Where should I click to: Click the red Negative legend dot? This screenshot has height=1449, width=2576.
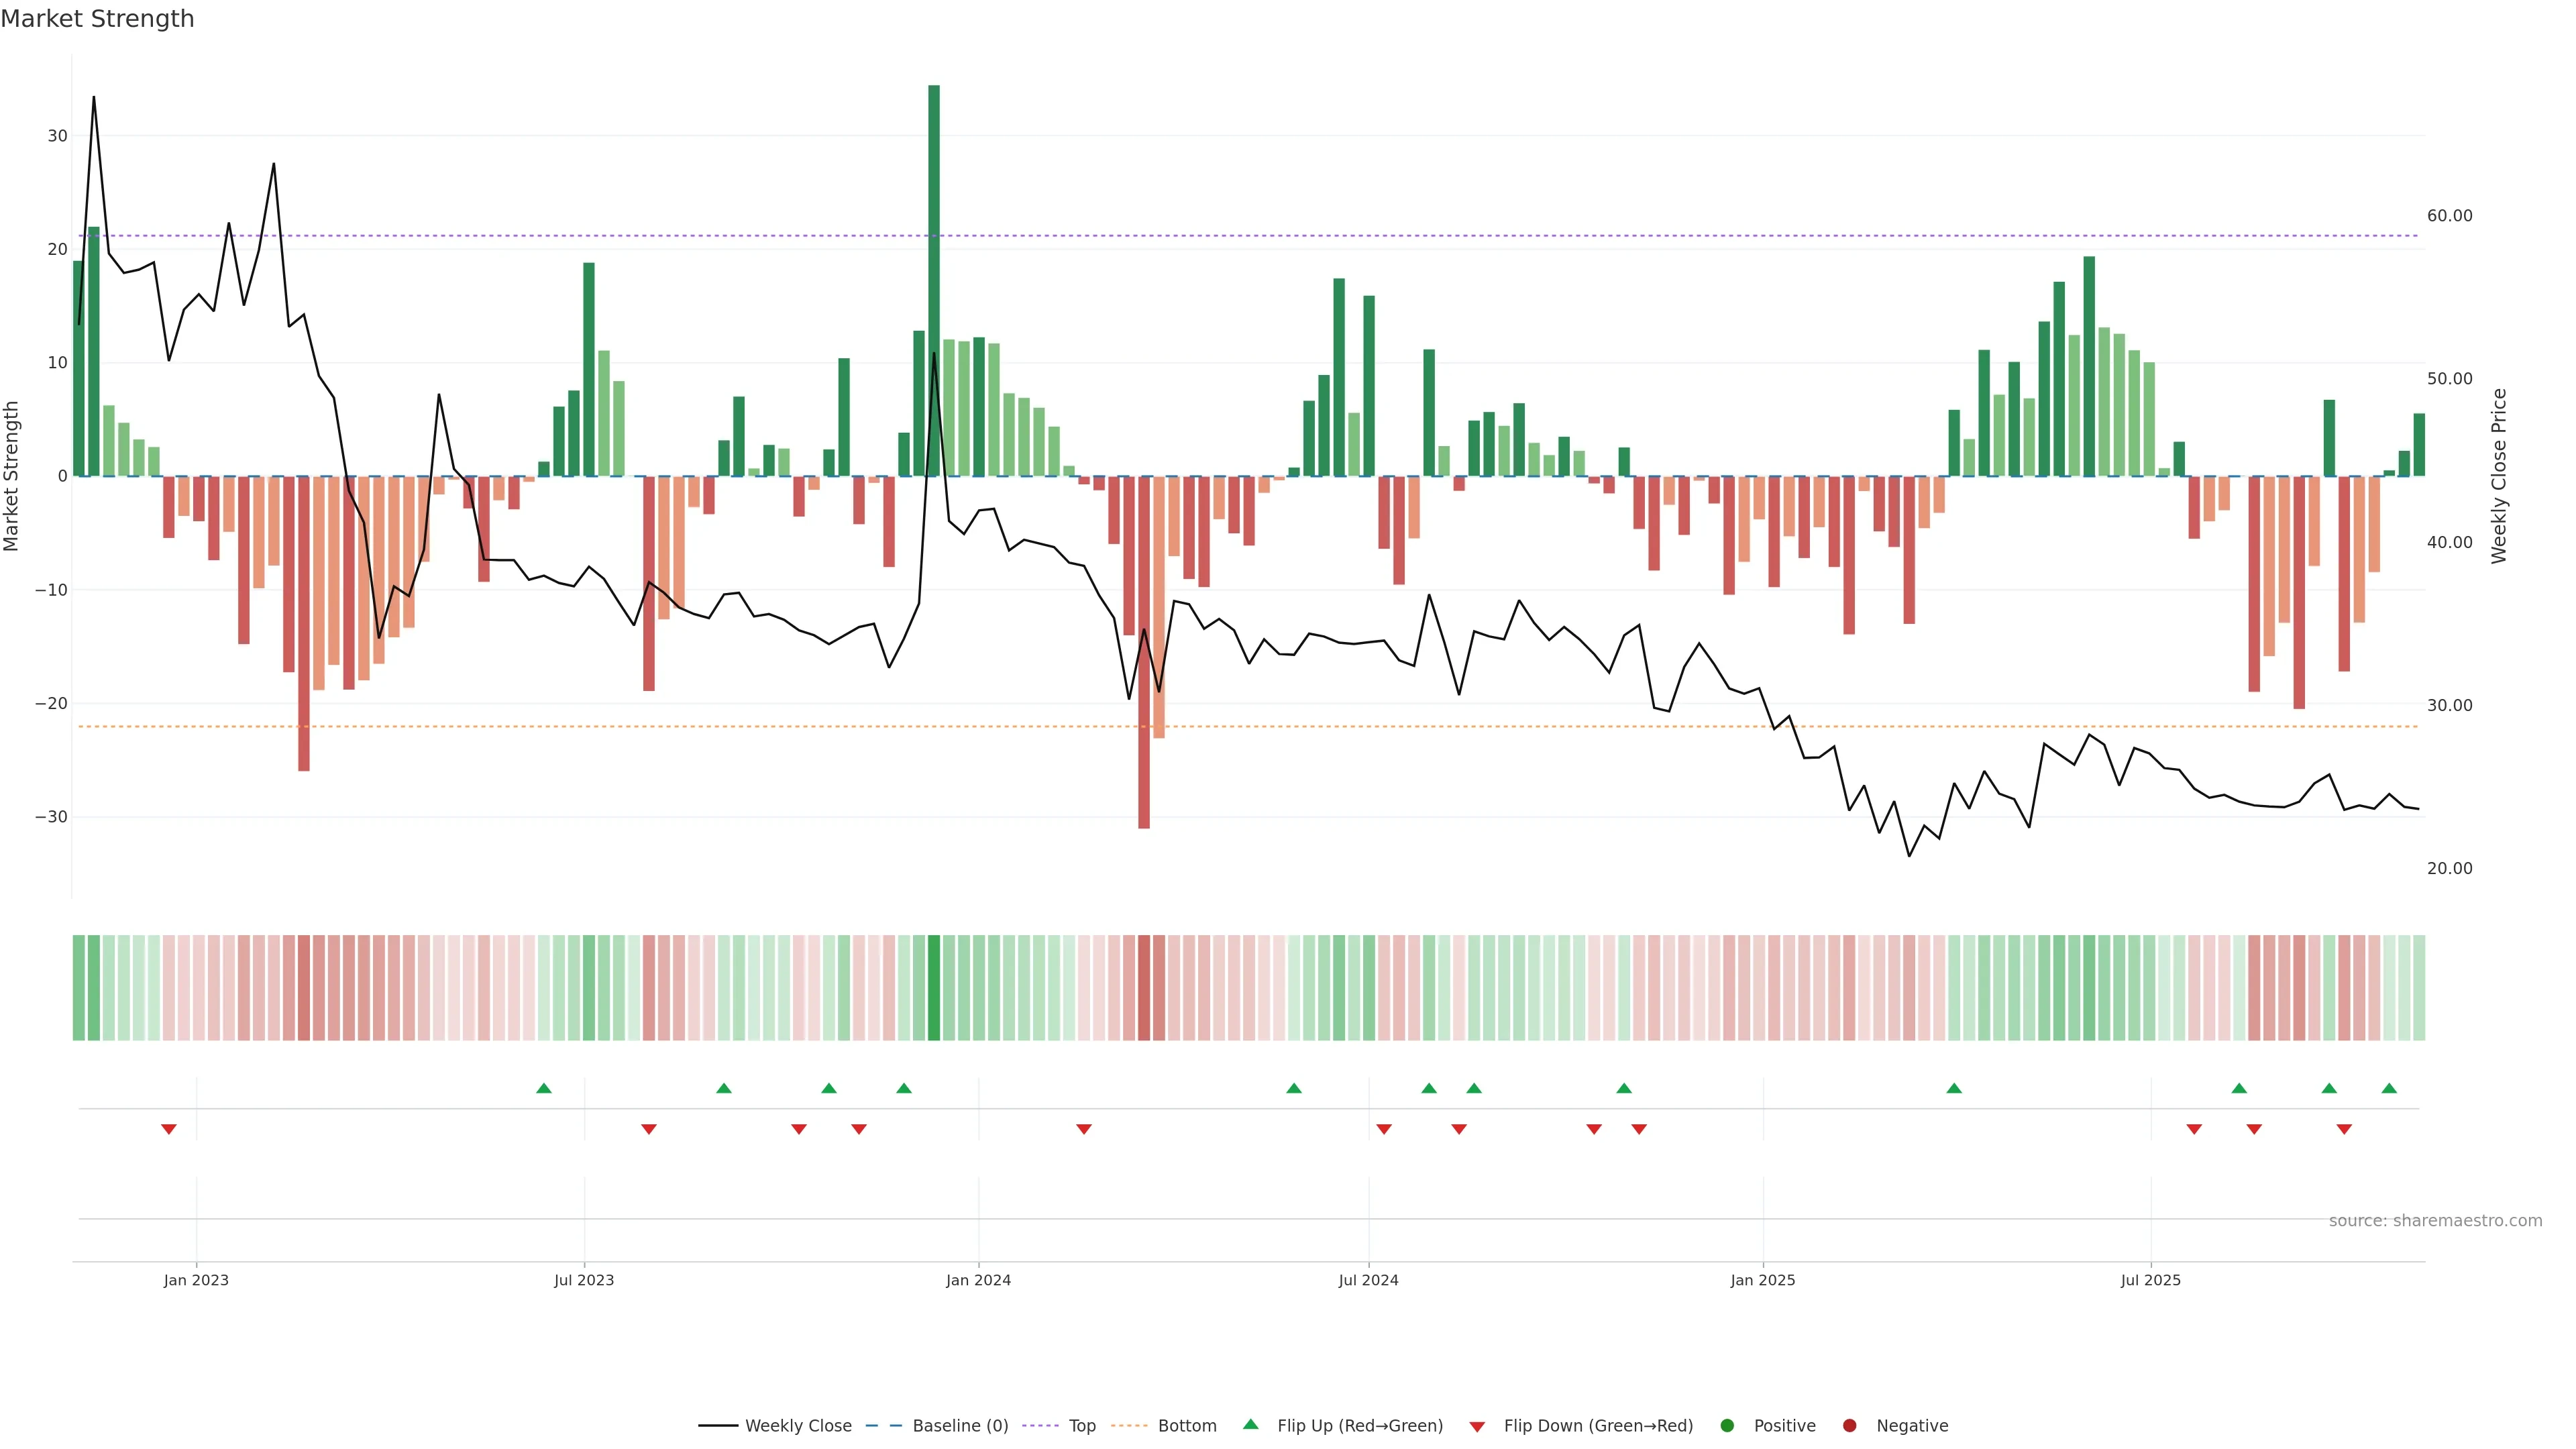coord(1849,1425)
